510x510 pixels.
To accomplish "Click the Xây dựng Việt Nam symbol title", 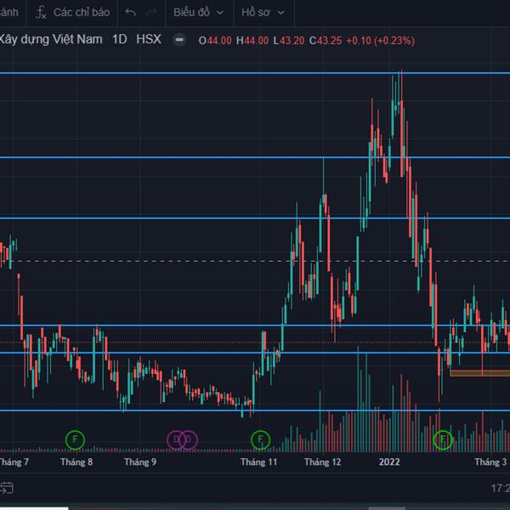I will pyautogui.click(x=50, y=40).
